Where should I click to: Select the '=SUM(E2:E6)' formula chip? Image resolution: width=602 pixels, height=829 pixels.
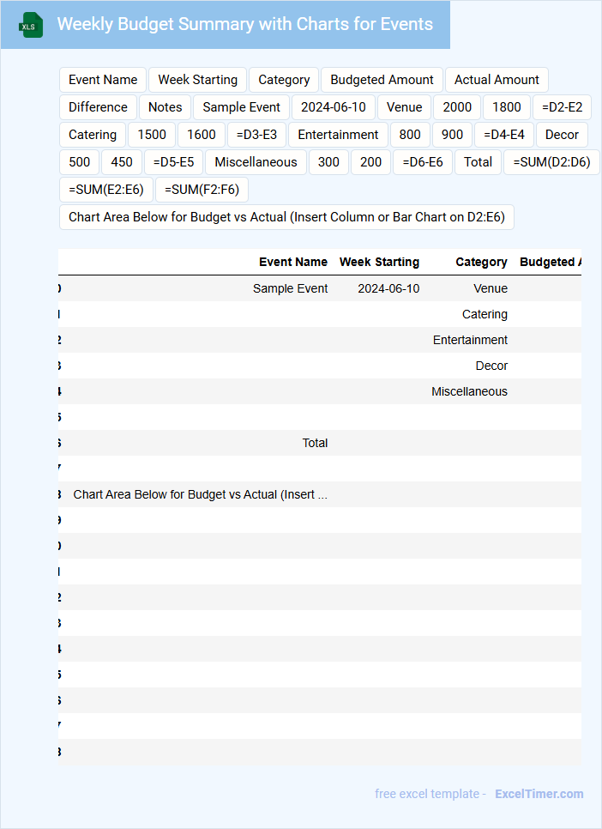coord(106,190)
